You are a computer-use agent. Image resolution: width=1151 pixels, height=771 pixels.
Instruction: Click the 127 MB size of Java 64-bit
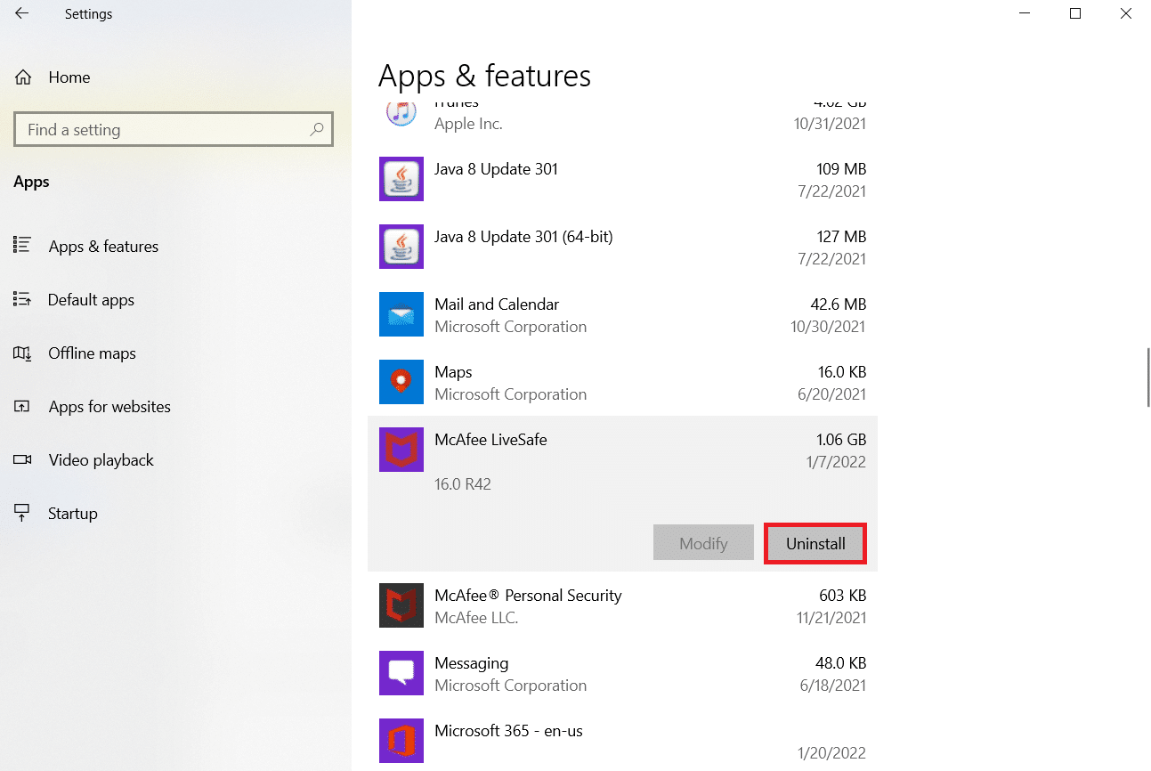tap(841, 237)
